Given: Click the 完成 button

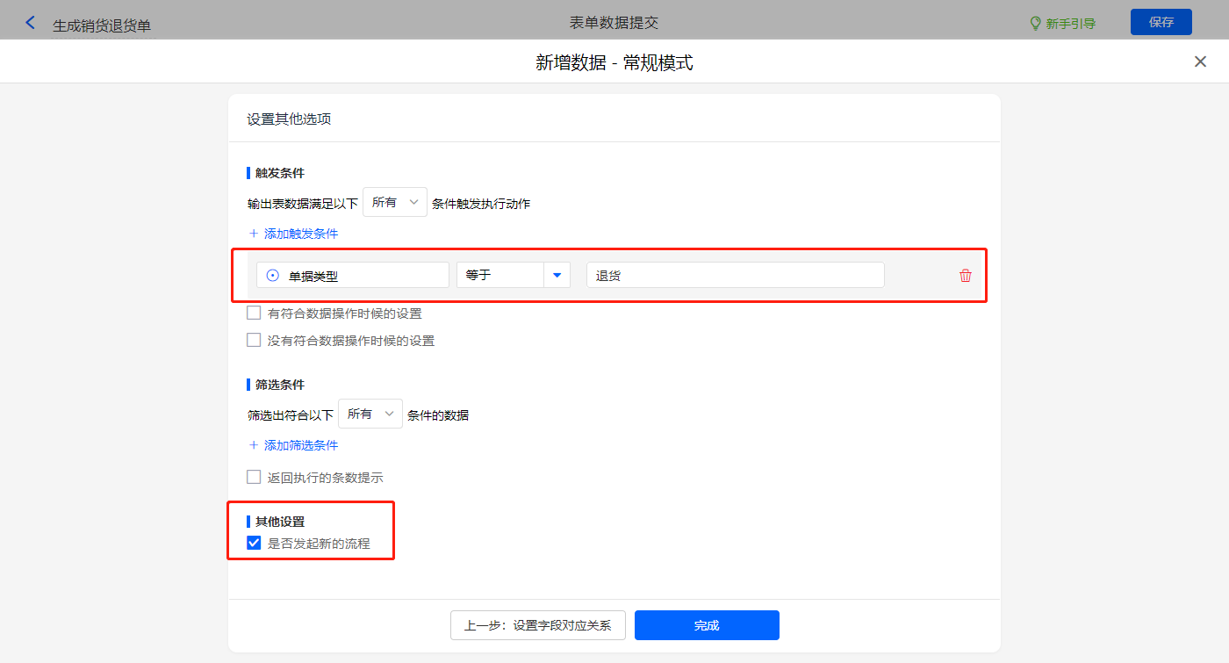Looking at the screenshot, I should tap(707, 625).
